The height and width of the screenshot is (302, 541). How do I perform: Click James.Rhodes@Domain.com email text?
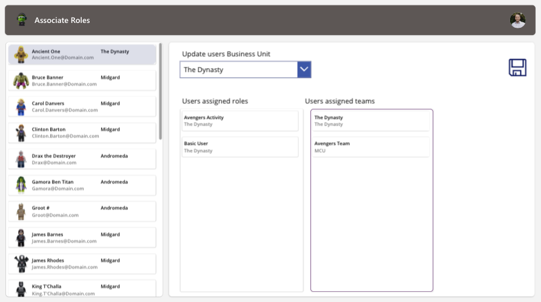[65, 267]
